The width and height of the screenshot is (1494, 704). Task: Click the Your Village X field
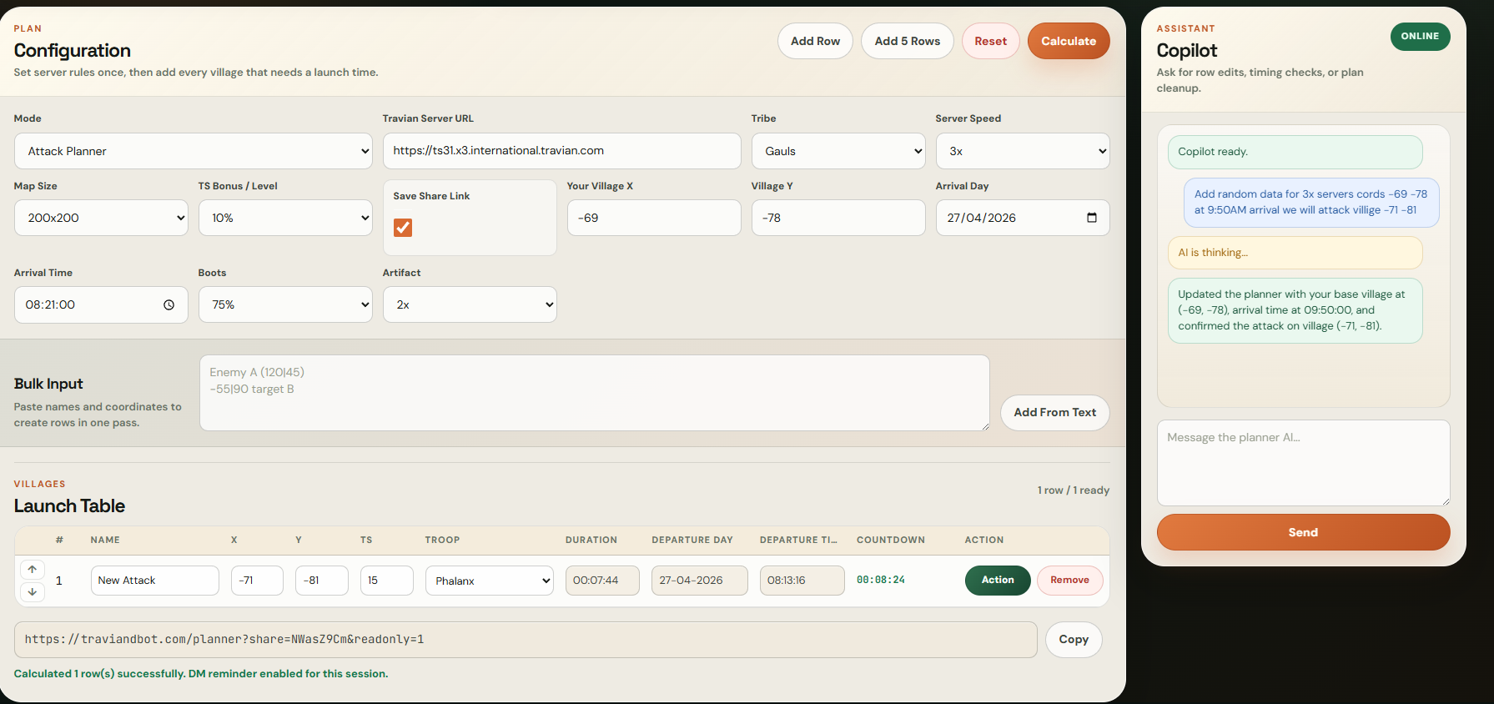(654, 218)
